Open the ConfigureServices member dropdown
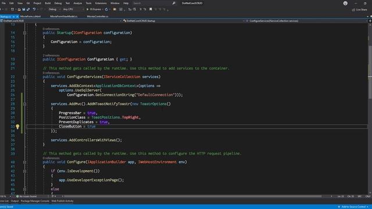372x209 pixels. click(x=306, y=21)
